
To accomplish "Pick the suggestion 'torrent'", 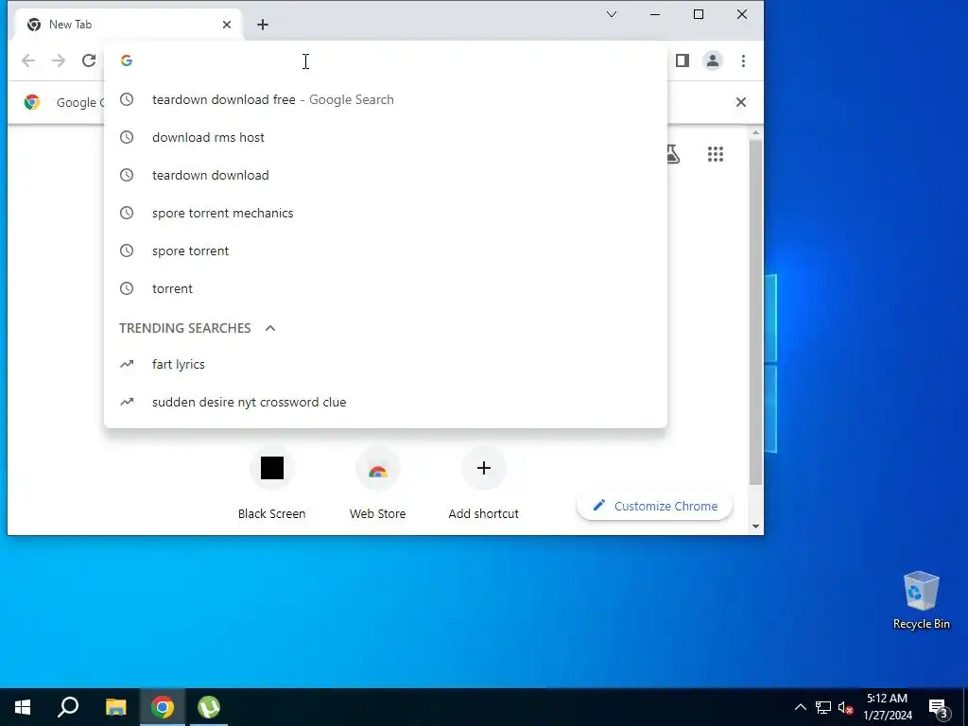I will click(x=386, y=288).
